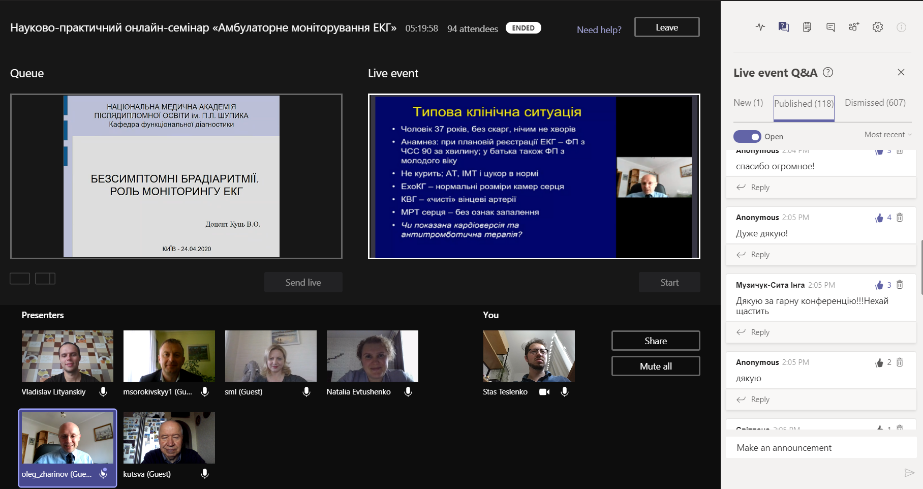Click the Queue preview slide
This screenshot has height=489, width=923.
[176, 176]
